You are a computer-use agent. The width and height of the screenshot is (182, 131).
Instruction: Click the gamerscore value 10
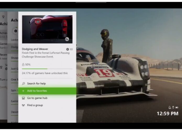point(71,49)
